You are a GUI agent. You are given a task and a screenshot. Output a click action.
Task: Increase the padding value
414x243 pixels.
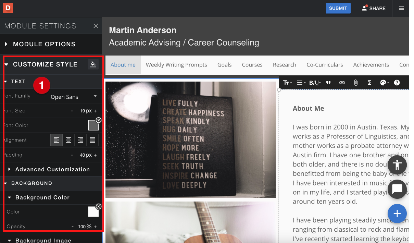point(95,155)
